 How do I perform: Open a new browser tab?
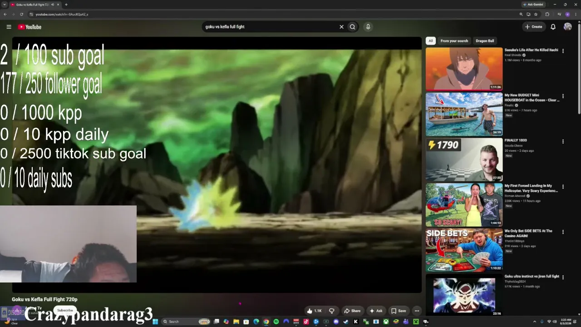[66, 5]
